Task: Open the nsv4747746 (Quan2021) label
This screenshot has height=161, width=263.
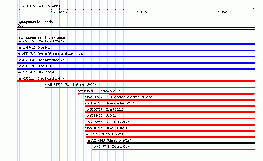Action: [x=110, y=147]
